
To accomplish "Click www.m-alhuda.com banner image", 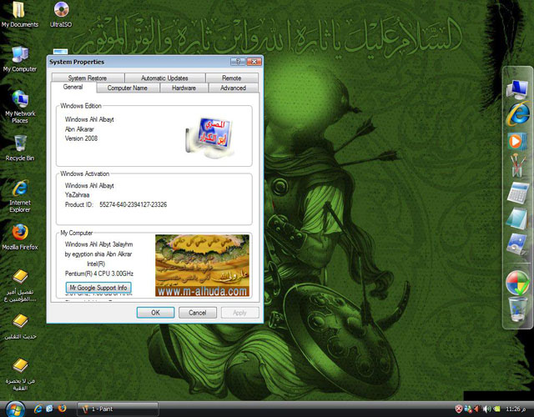I will point(202,265).
